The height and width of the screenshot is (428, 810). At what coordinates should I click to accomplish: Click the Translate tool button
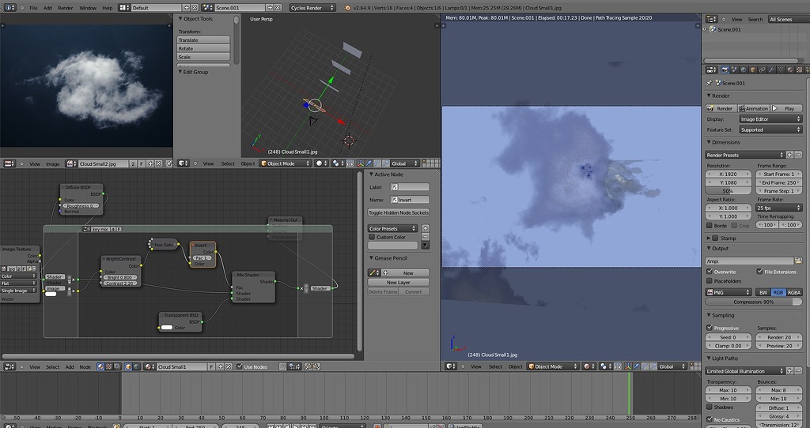[203, 39]
